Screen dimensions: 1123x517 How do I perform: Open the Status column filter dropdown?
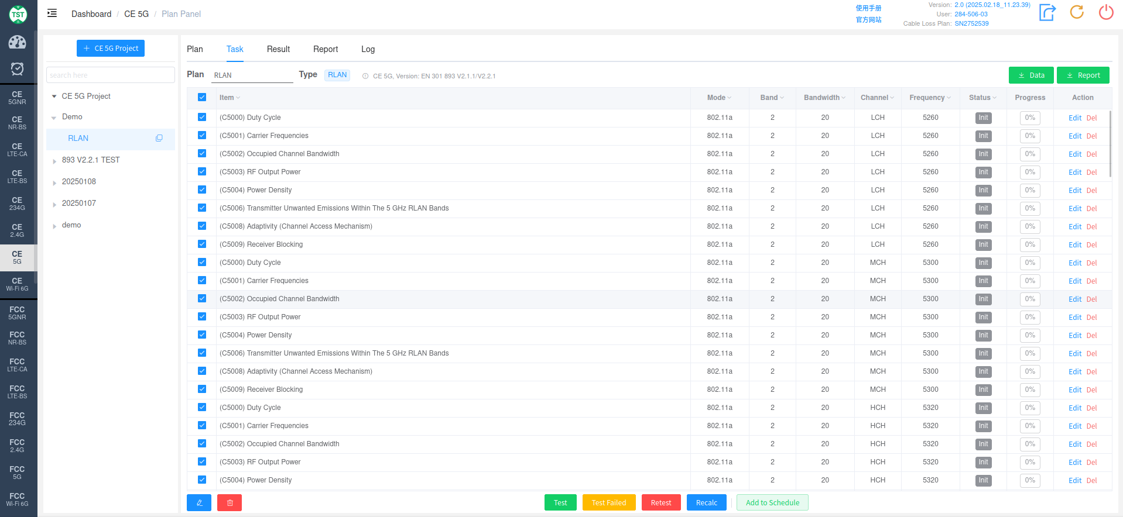tap(995, 98)
